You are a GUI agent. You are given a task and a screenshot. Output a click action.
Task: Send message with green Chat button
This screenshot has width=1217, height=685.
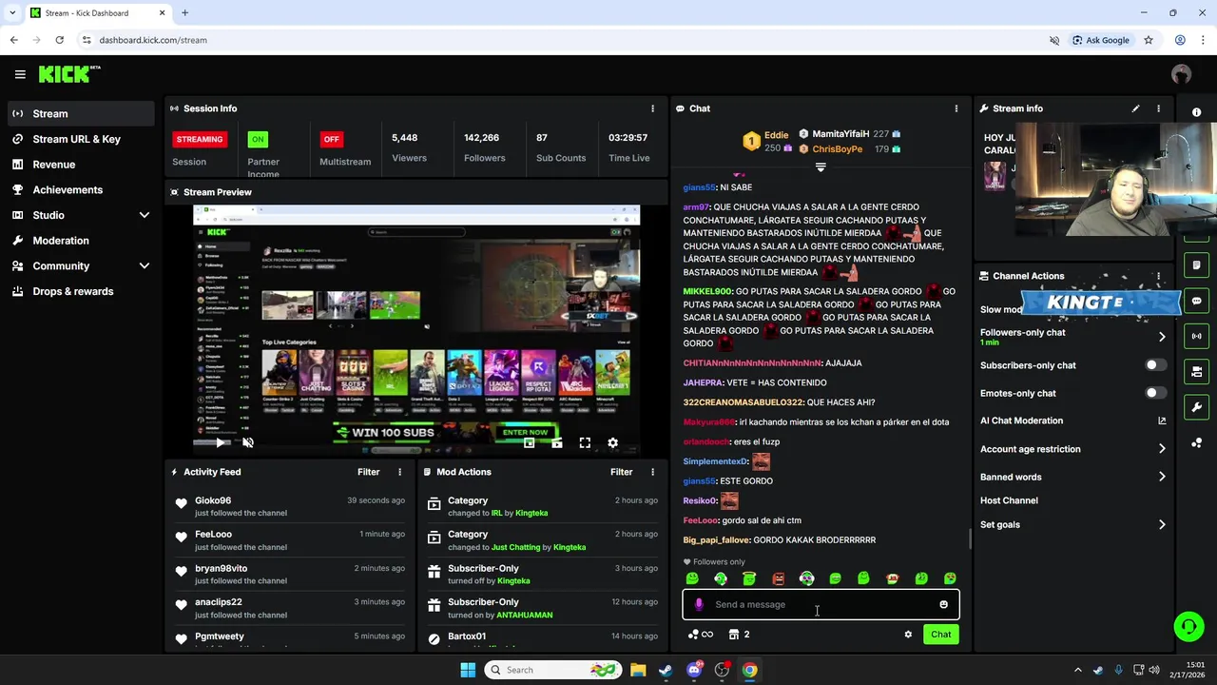click(940, 635)
